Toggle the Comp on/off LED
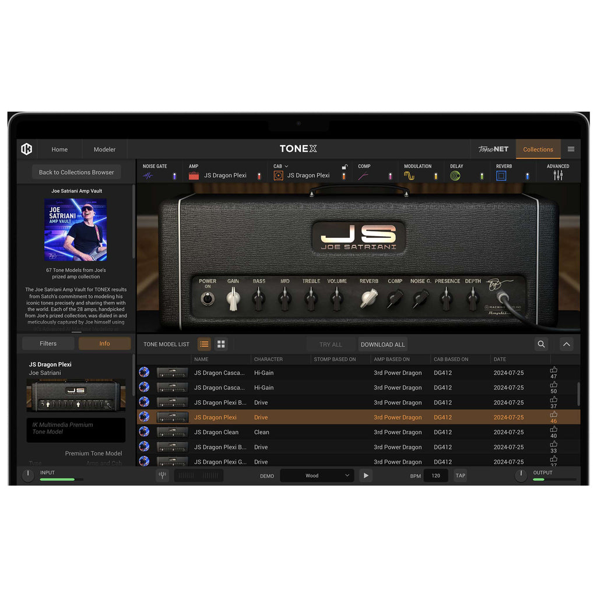 (x=390, y=176)
